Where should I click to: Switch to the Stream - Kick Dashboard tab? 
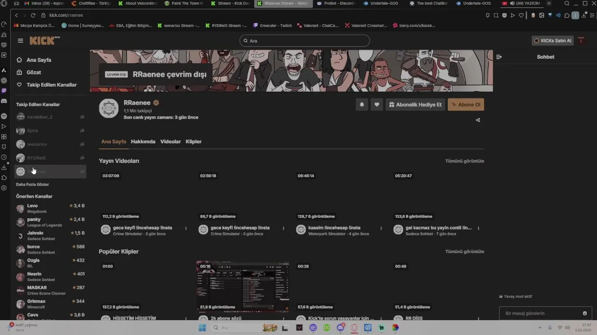tap(230, 3)
